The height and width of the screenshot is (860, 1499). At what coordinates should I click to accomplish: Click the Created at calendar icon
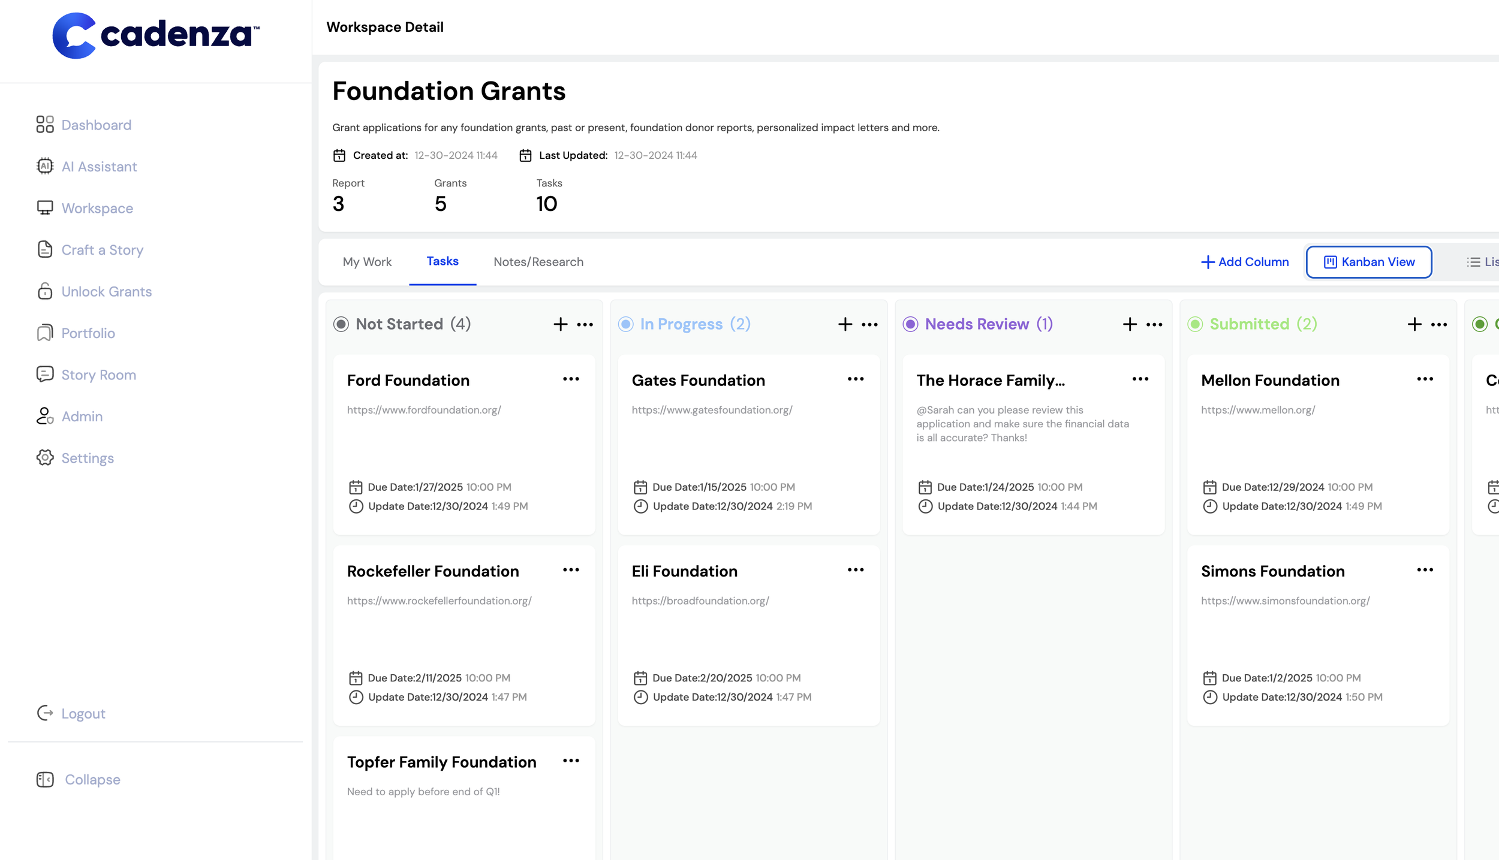click(x=339, y=155)
